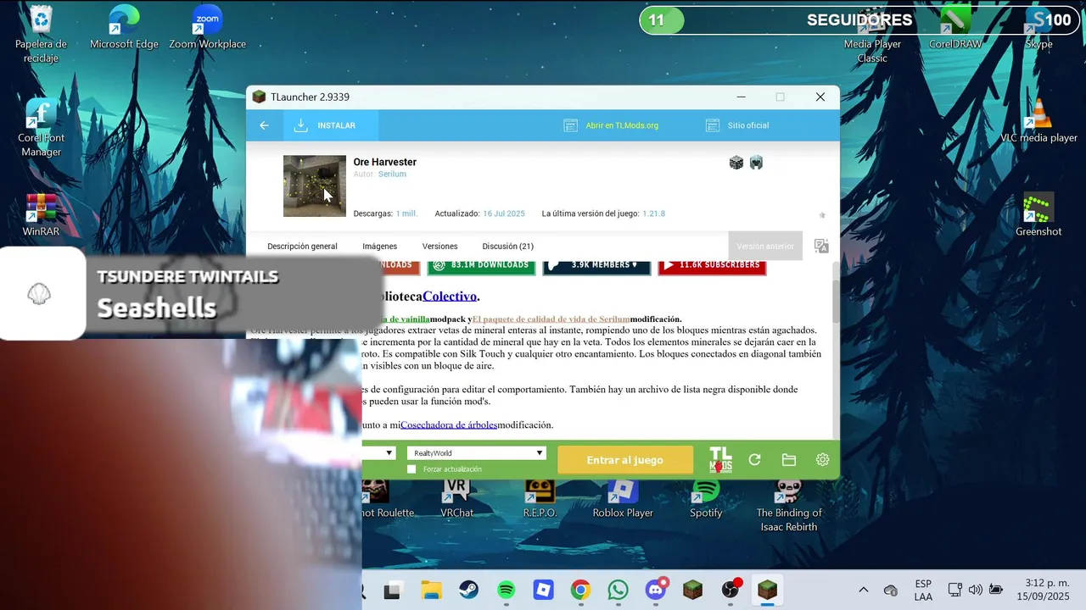Open Steam from the taskbar
1086x610 pixels.
click(468, 591)
